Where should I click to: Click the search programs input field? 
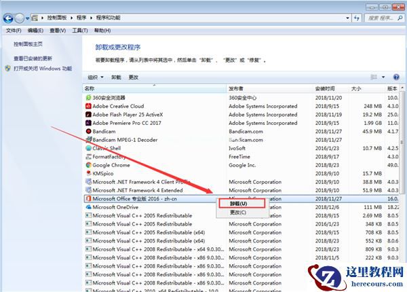click(381, 18)
